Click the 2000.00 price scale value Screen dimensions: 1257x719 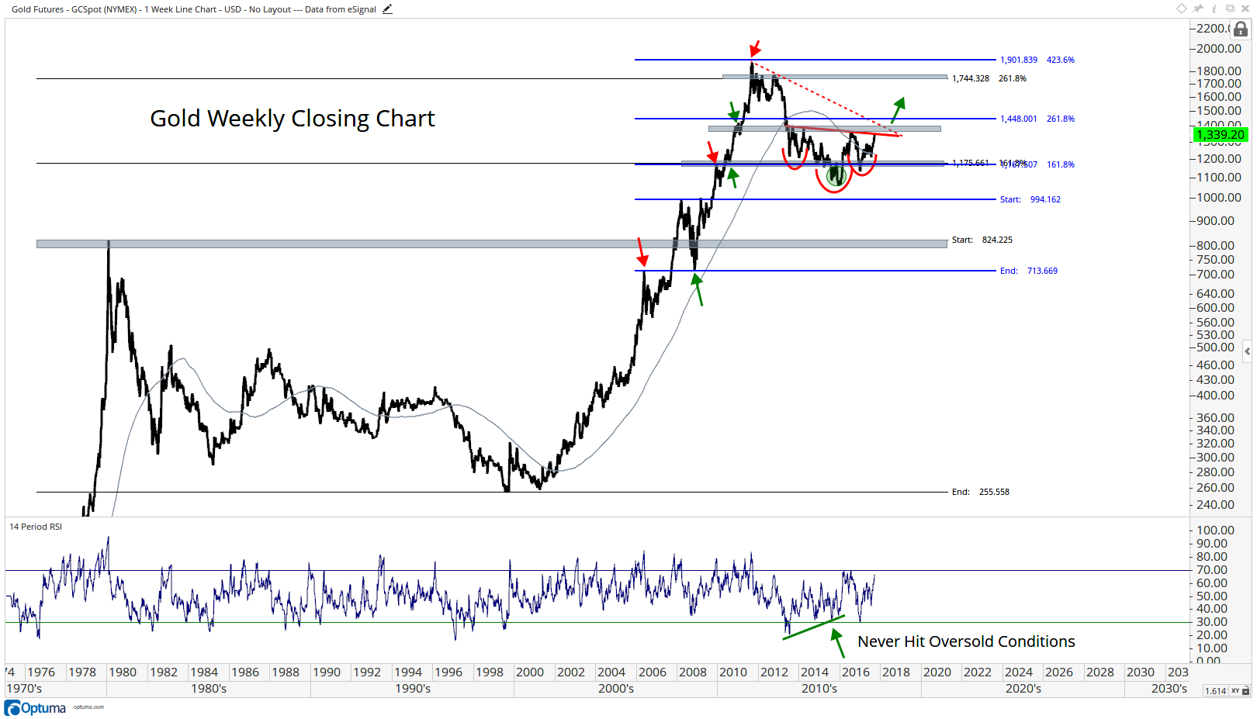coord(1219,48)
